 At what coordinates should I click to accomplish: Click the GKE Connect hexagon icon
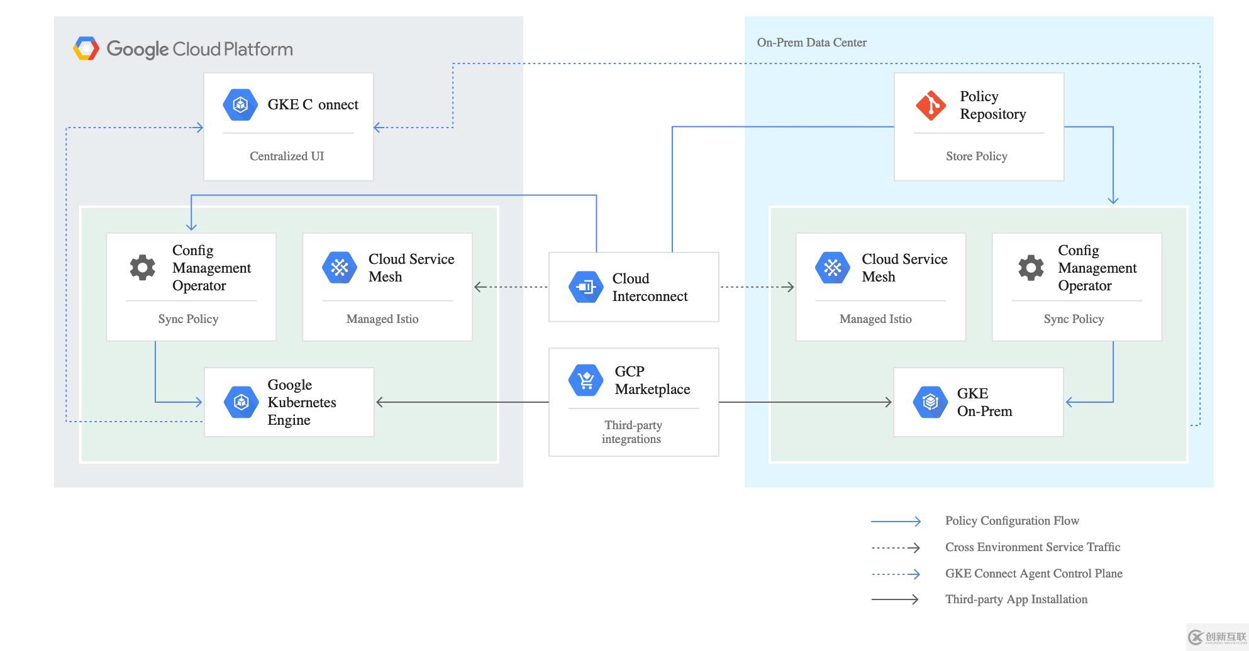[240, 104]
